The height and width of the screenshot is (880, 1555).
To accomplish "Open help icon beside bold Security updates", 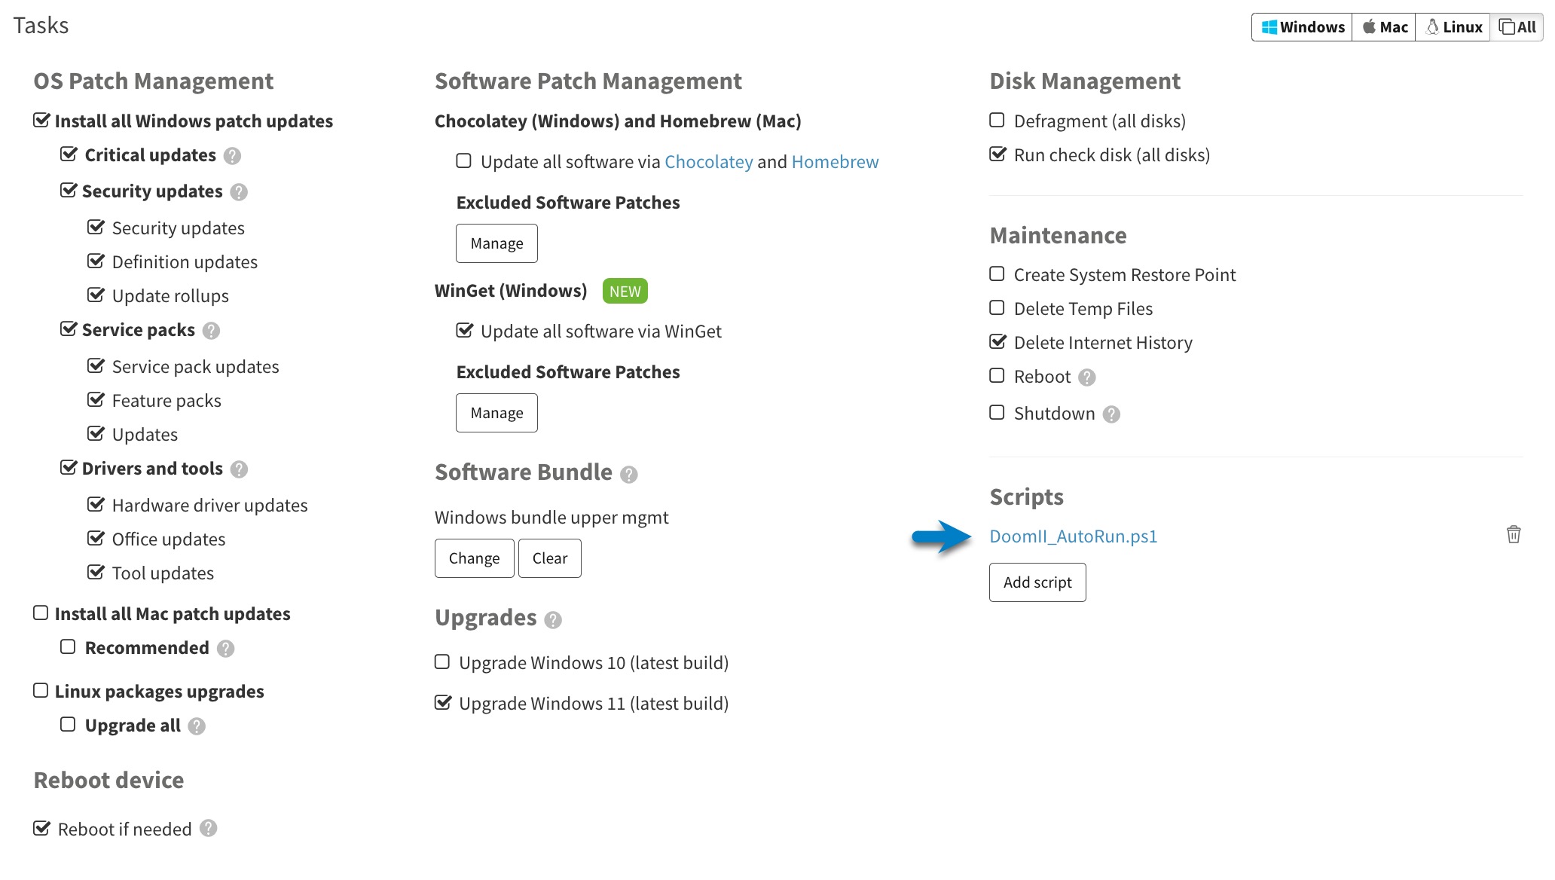I will coord(239,192).
